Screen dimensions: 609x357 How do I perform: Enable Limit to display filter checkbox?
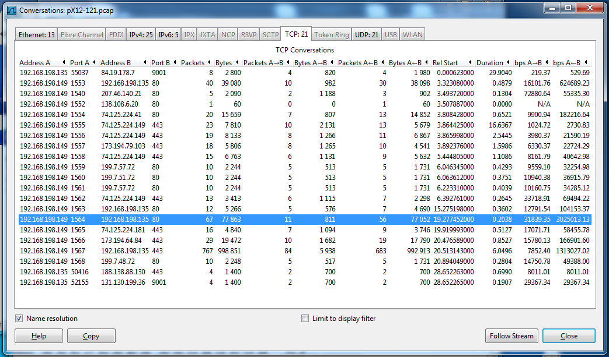tap(305, 319)
